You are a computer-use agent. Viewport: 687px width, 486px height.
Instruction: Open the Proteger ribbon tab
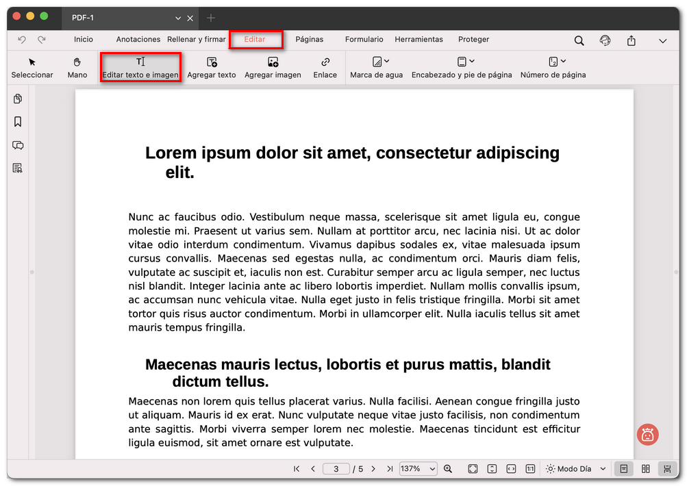pos(473,40)
